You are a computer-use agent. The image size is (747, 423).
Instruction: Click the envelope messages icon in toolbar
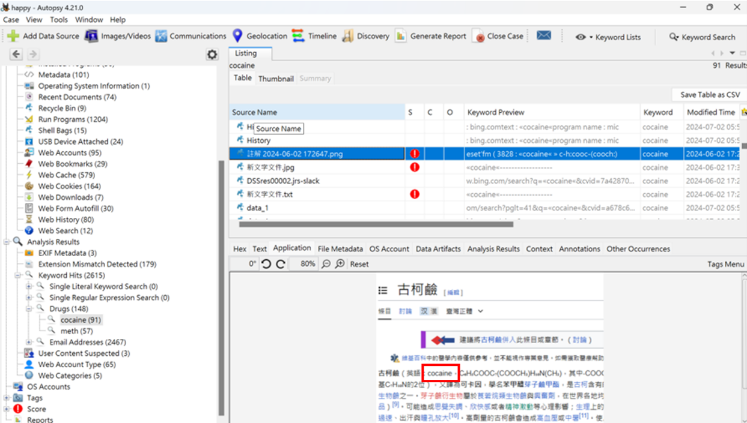(x=544, y=35)
